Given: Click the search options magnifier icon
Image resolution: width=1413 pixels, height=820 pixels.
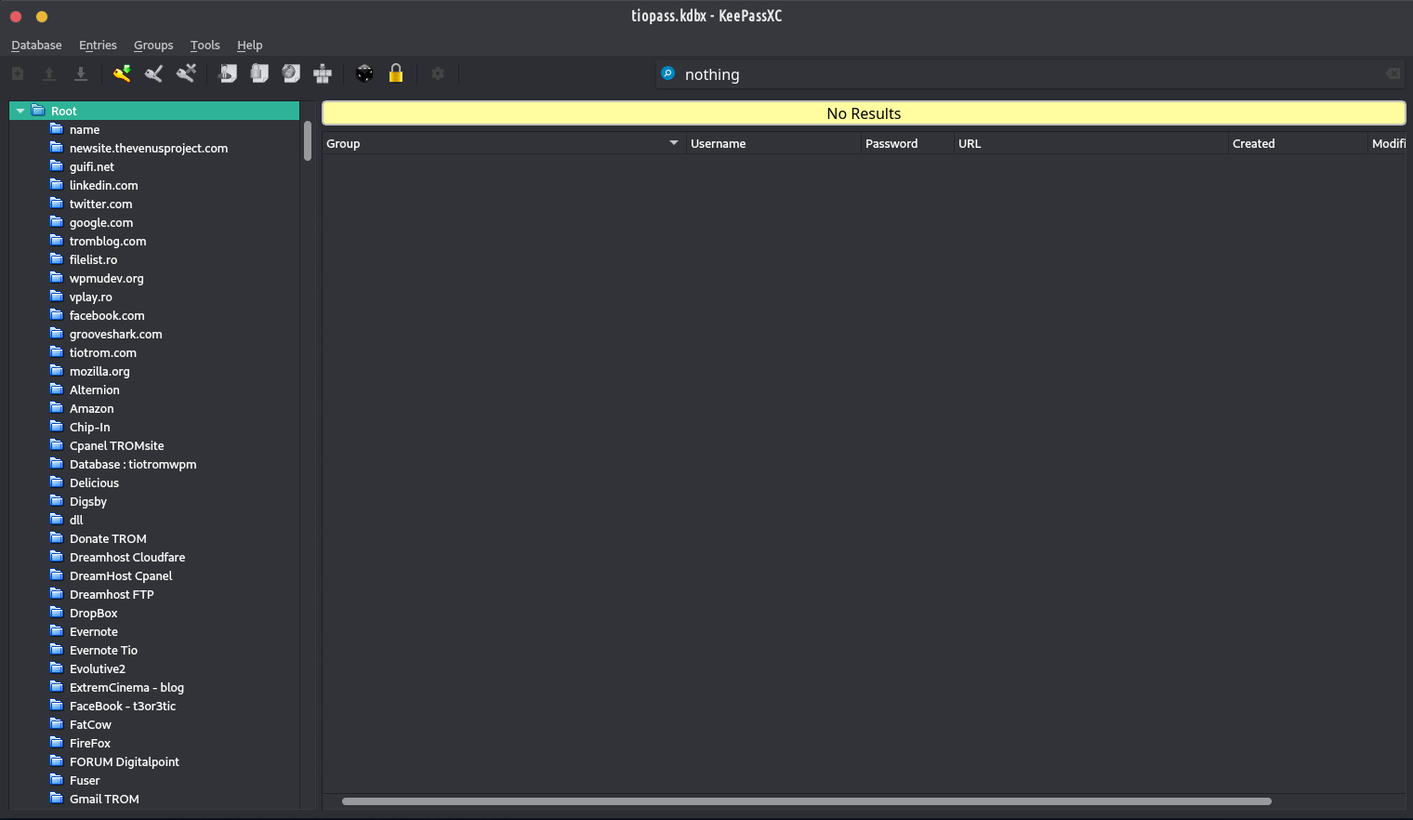Looking at the screenshot, I should [x=667, y=73].
